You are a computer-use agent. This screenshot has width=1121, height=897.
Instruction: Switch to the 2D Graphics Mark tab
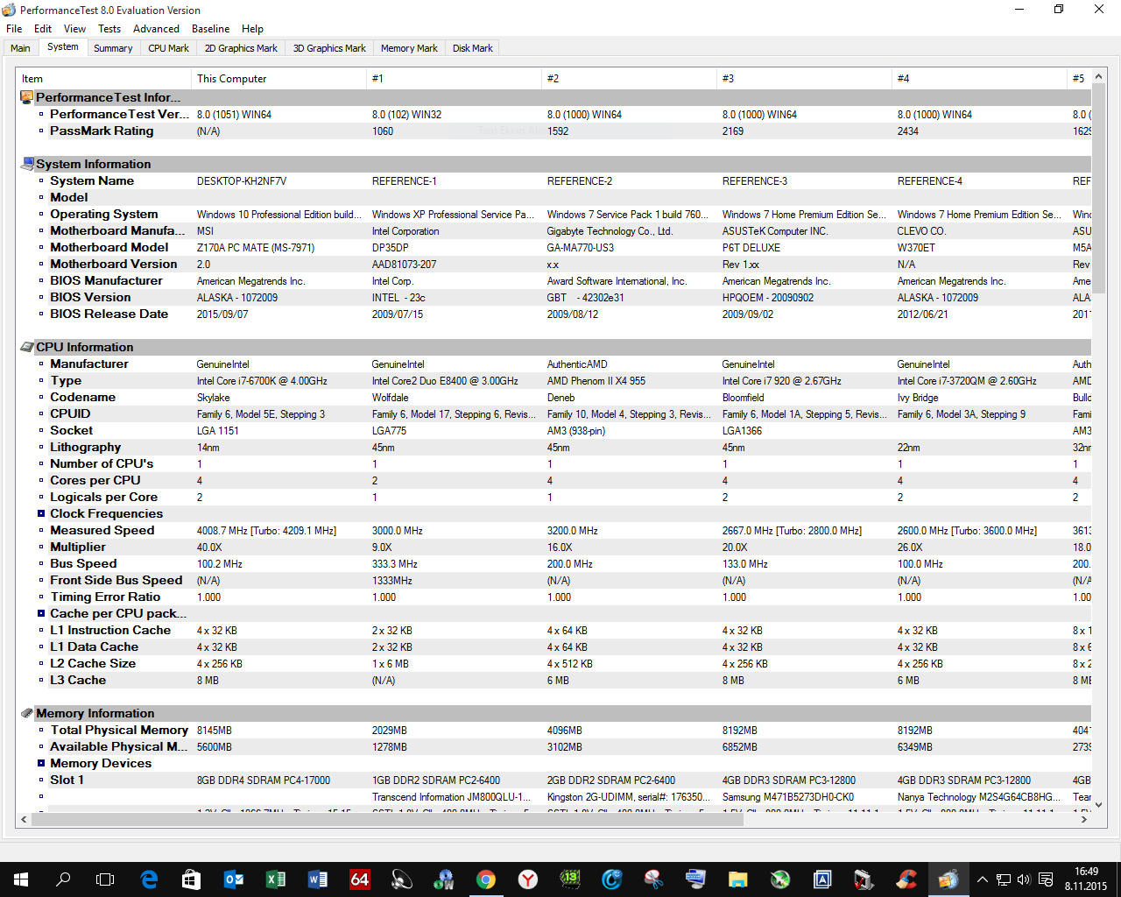(x=241, y=48)
